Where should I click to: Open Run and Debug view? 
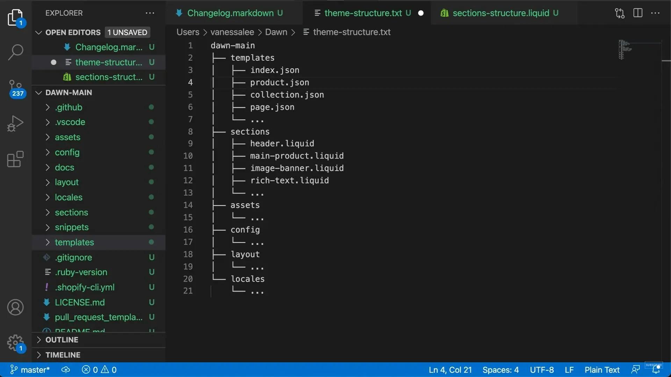[x=15, y=124]
